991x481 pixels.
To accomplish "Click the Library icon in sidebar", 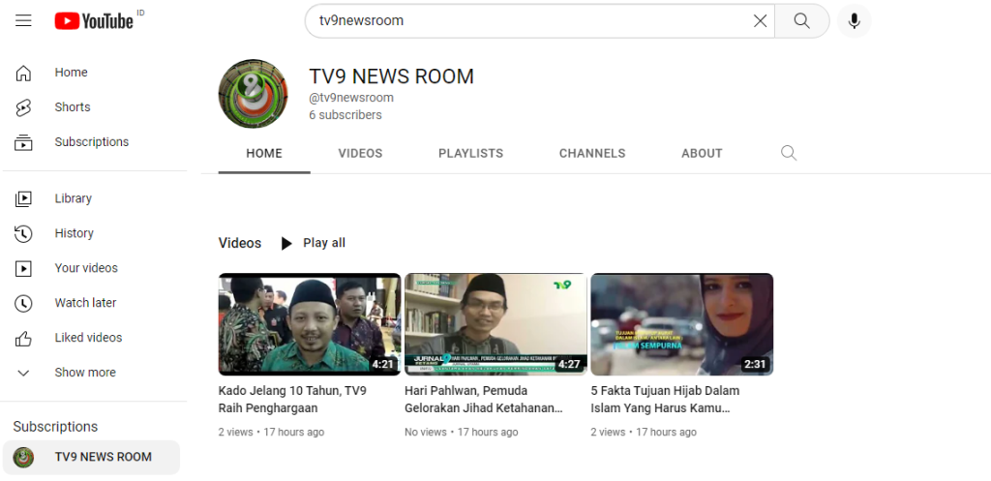I will click(x=23, y=198).
